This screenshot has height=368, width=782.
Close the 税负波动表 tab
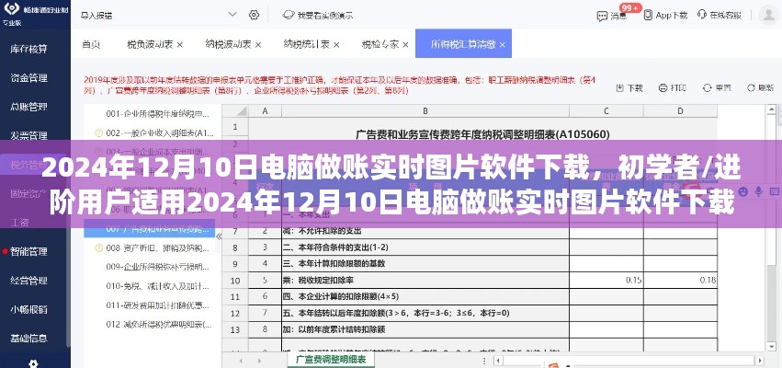(179, 44)
